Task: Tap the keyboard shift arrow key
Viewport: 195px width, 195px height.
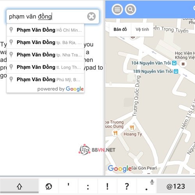Action: coord(19,186)
